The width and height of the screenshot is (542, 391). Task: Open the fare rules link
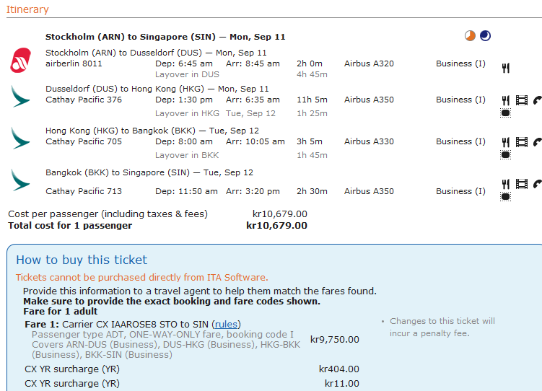[227, 324]
